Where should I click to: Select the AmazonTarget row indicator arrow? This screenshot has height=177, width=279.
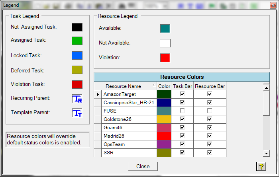(98, 94)
